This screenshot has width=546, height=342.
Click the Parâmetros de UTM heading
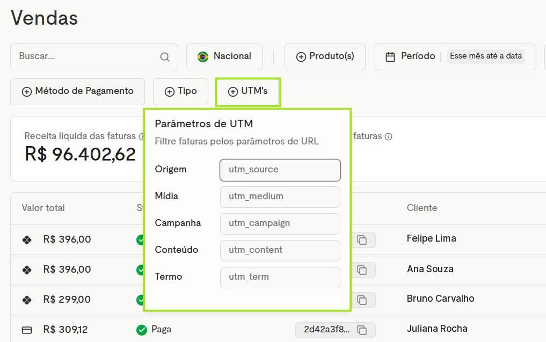pyautogui.click(x=204, y=124)
